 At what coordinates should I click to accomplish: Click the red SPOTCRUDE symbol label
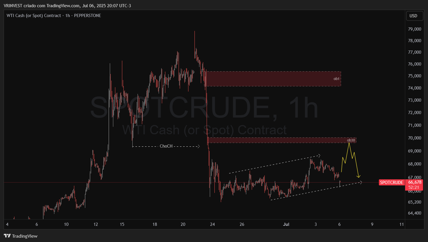point(391,183)
